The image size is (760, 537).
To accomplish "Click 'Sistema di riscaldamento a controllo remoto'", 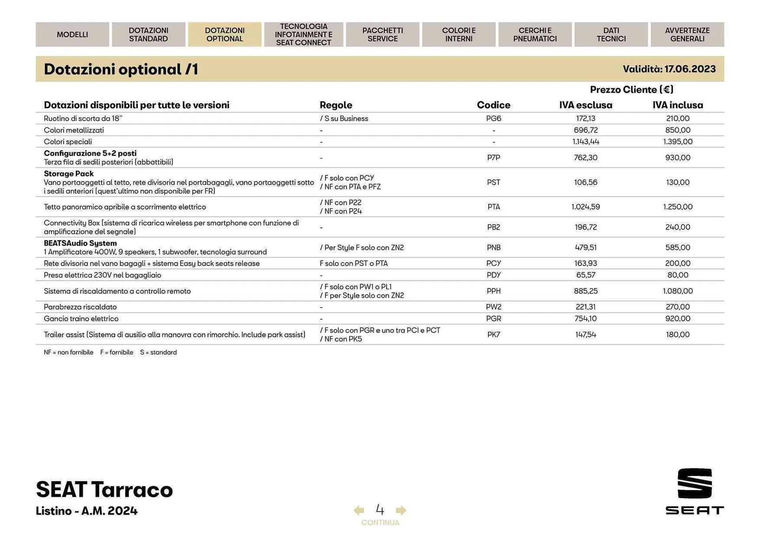I will coord(117,291).
